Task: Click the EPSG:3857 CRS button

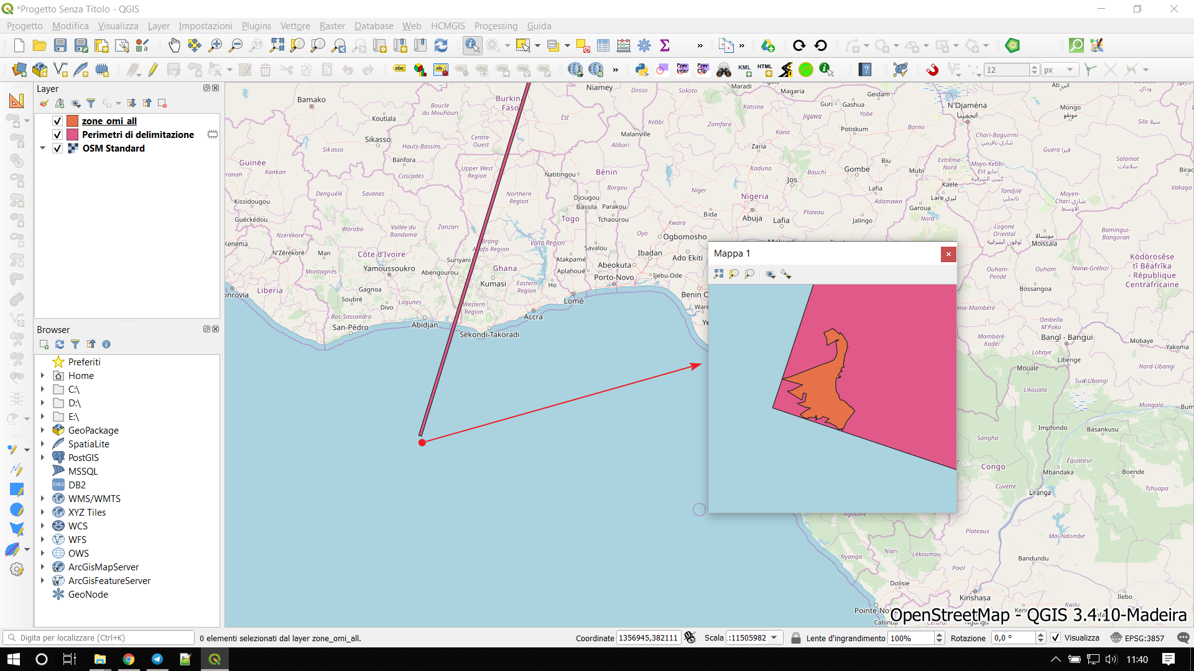Action: pos(1137,637)
